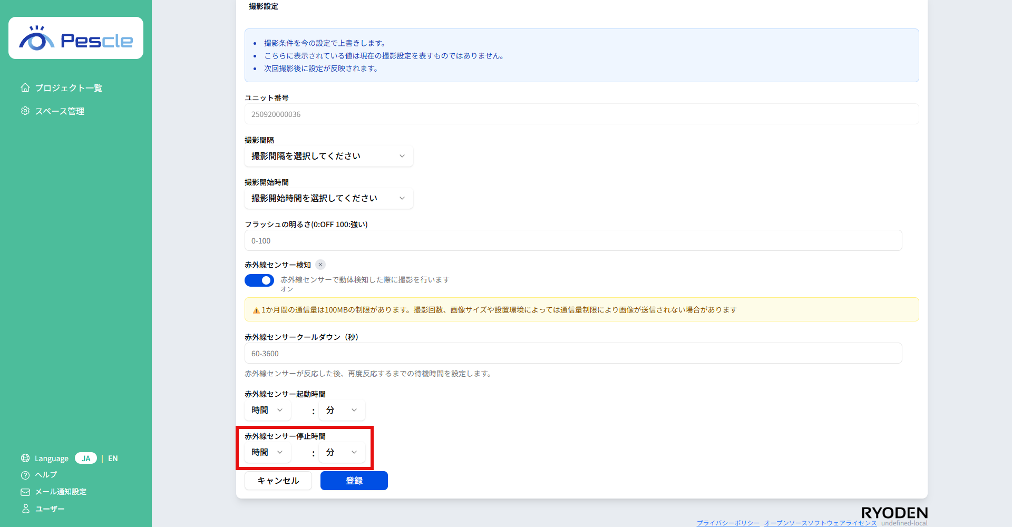Click the home icon beside プロジェクト一覧
This screenshot has height=527, width=1012.
[25, 87]
